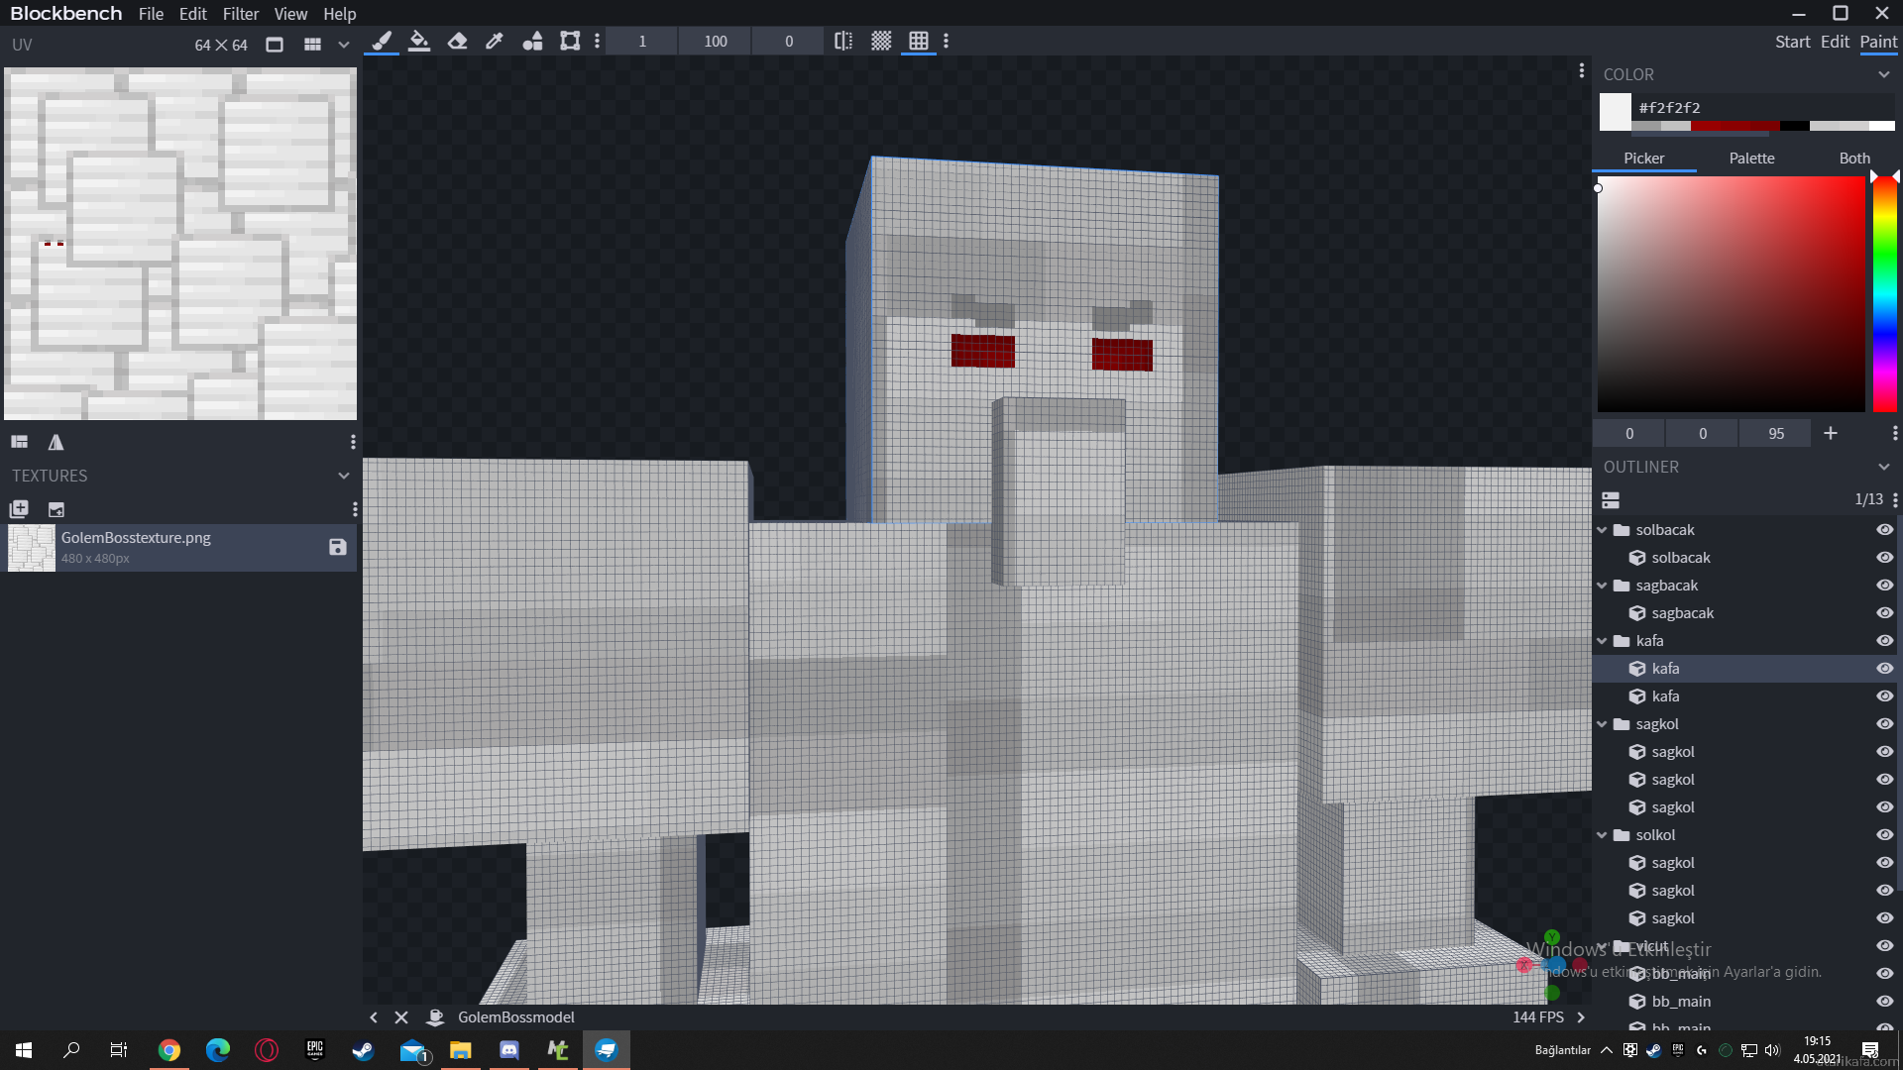Click UV panel cone-shaped icon
The image size is (1903, 1070).
tap(56, 442)
